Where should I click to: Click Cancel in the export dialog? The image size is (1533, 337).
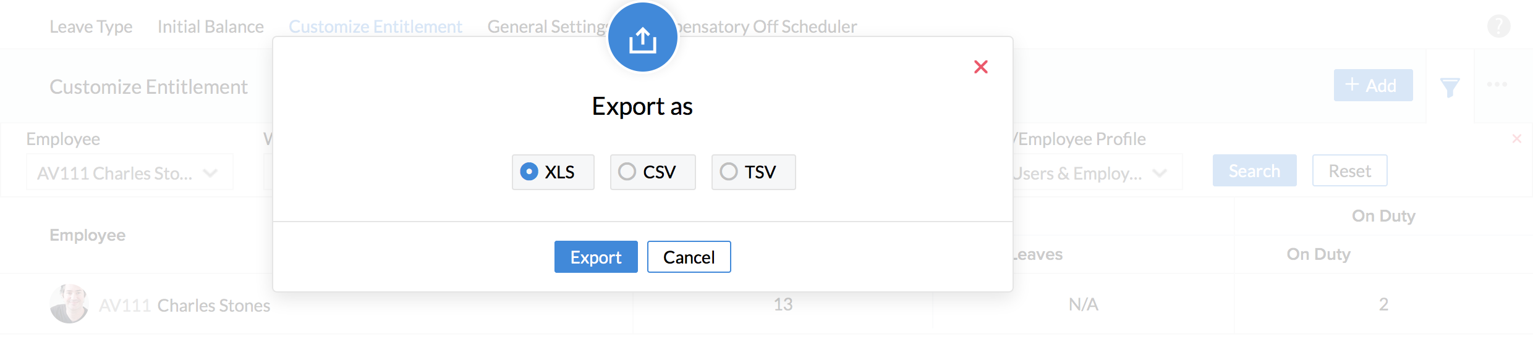point(689,257)
